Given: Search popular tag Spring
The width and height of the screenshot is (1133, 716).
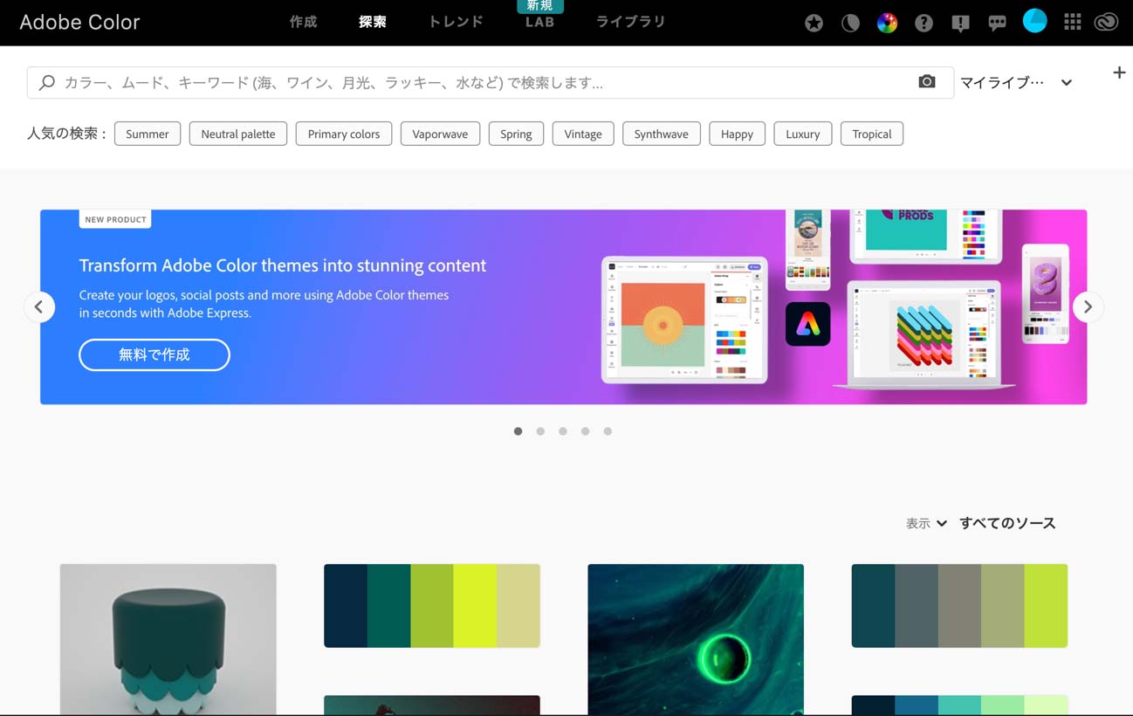Looking at the screenshot, I should coord(516,134).
